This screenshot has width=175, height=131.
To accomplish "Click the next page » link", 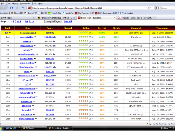I will click(x=33, y=21).
